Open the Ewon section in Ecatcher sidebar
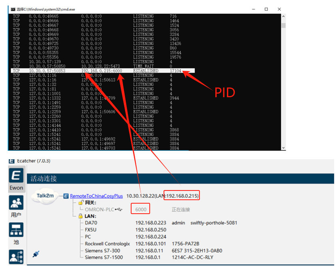336x268 pixels. 16,179
